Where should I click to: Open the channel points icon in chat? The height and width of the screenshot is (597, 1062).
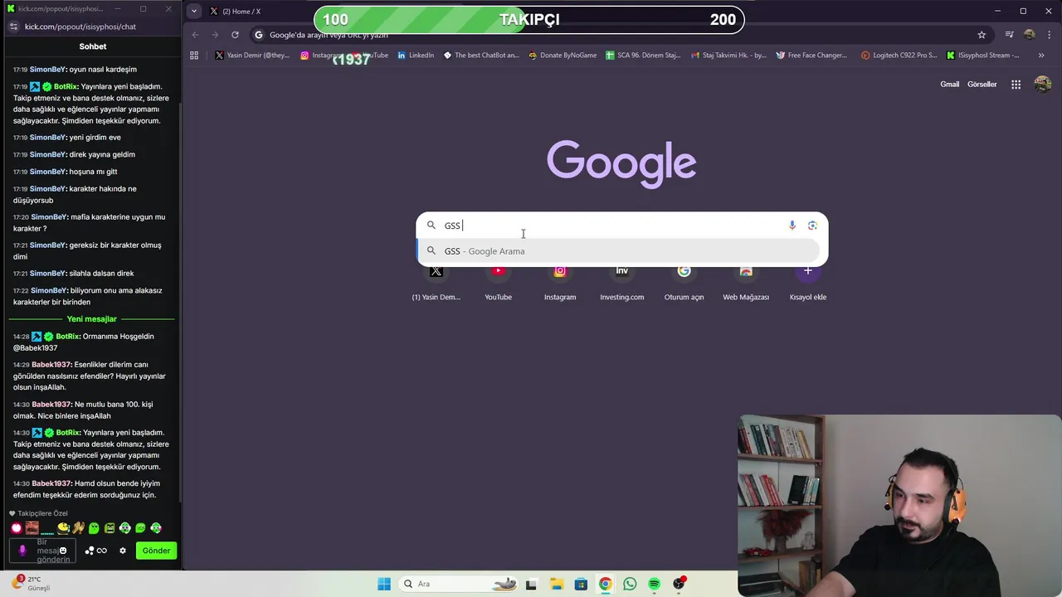89,551
